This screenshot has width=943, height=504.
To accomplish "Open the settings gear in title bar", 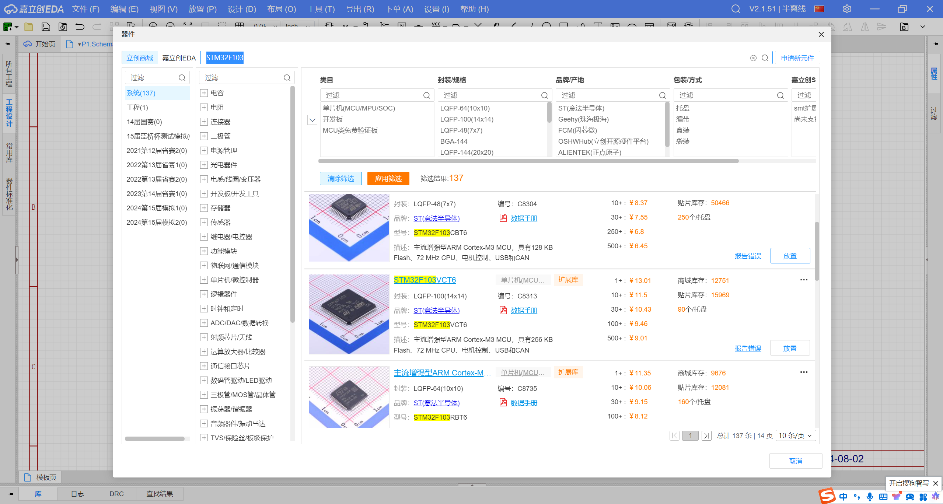I will (x=847, y=9).
